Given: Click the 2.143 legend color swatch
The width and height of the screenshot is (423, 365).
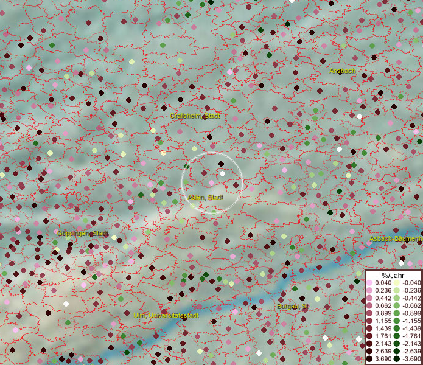Looking at the screenshot, I should tap(369, 344).
